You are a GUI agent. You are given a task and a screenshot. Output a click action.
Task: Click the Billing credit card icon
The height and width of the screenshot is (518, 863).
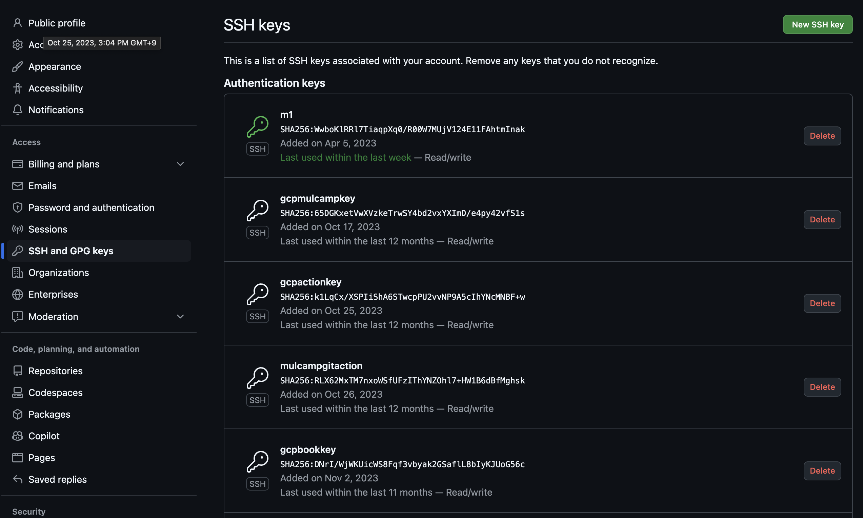pos(17,164)
